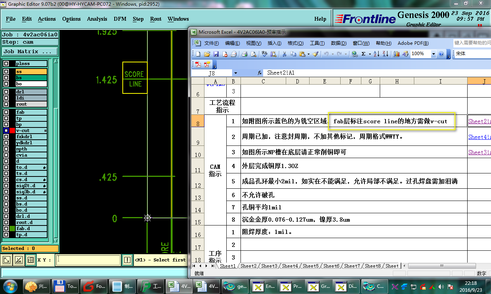Click Excel Save disk icon
The width and height of the screenshot is (491, 294).
click(x=216, y=54)
